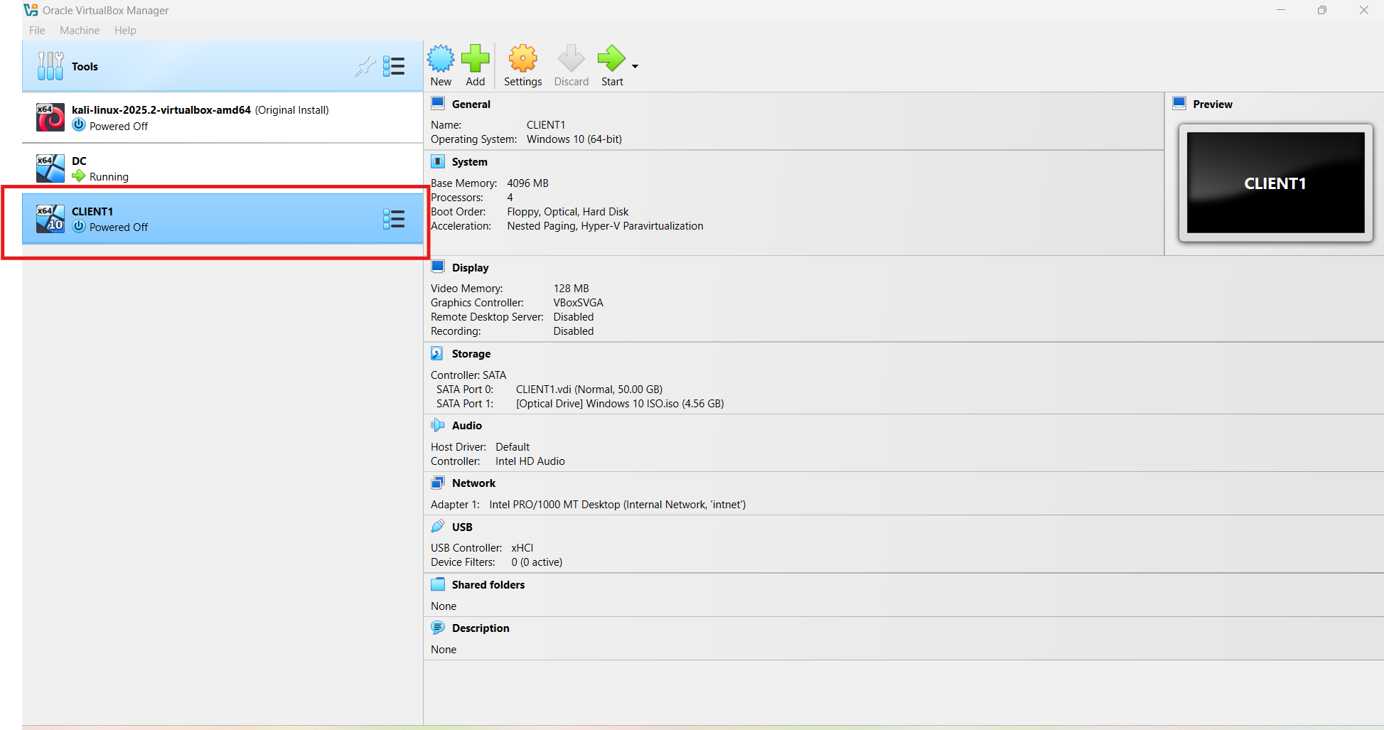Viewport: 1384px width, 730px height.
Task: Click the Adapter 1 Intel PRO/1000 entry
Action: point(618,504)
